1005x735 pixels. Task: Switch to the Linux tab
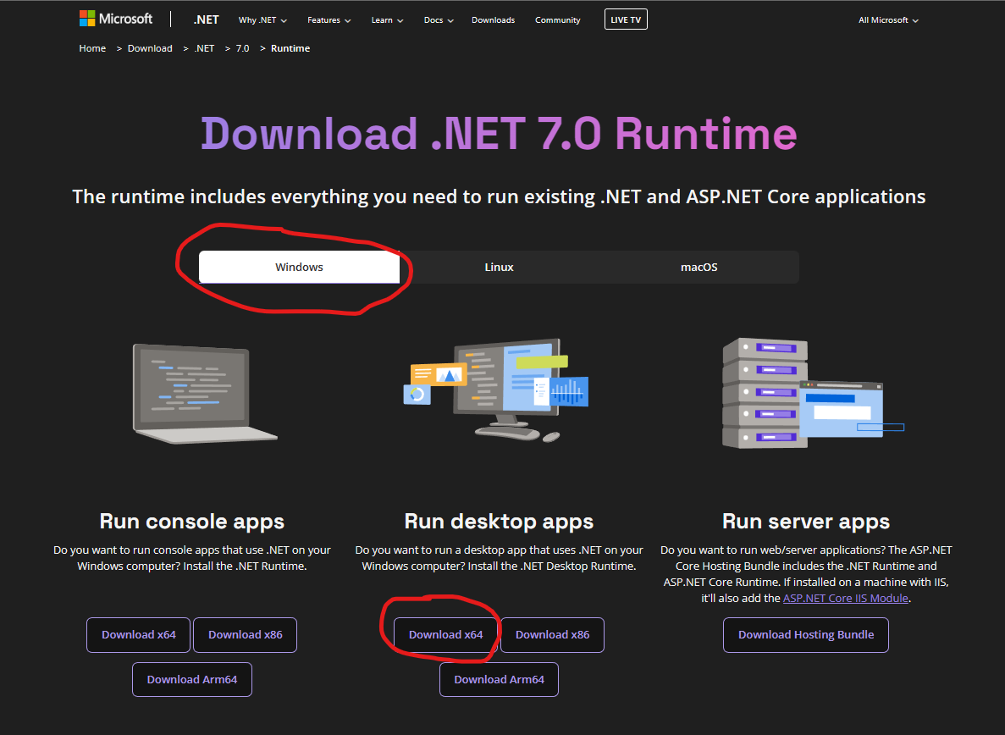[x=499, y=267]
